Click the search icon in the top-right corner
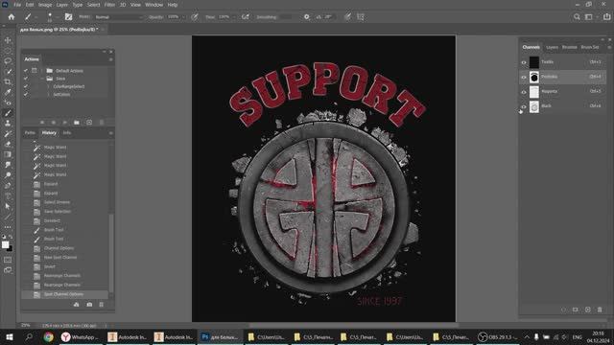Screen dimensions: 614x345 coord(577,17)
